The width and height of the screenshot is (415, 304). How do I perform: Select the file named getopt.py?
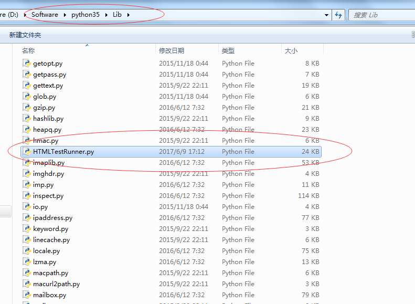48,64
